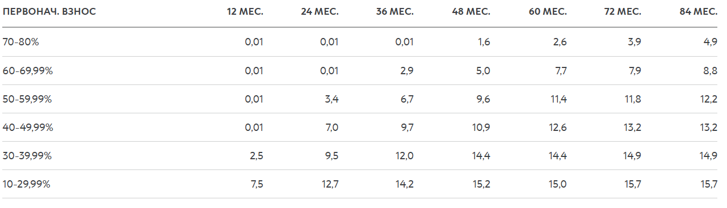Select the 48 МЕС. column header
727x208 pixels.
coord(471,12)
